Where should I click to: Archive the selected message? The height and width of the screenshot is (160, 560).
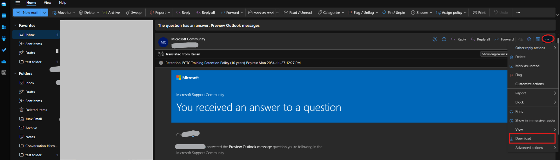click(x=111, y=13)
